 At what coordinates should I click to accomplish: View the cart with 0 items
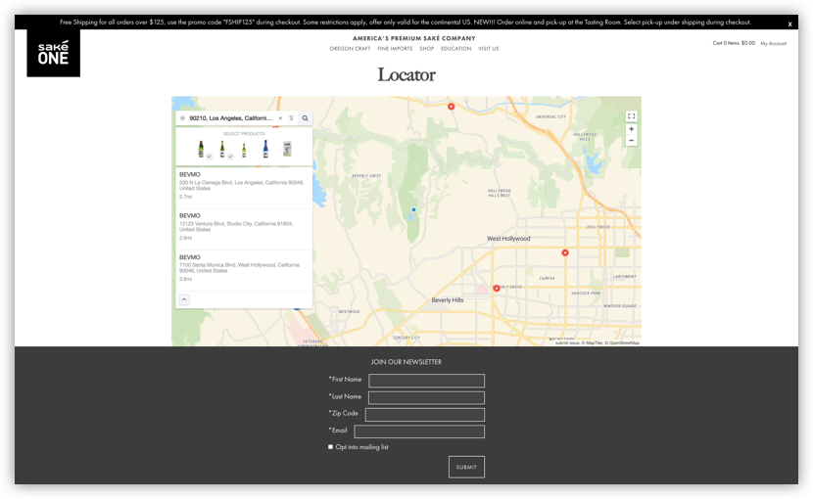(x=734, y=43)
